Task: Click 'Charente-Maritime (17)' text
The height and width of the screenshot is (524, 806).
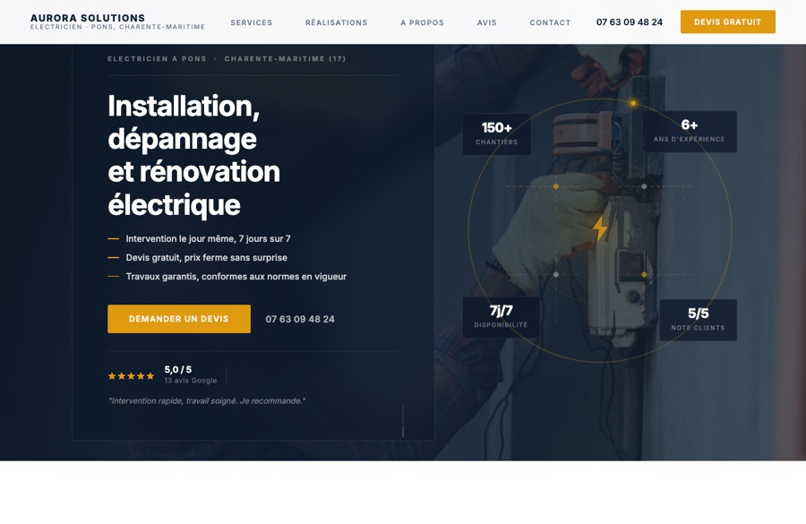Action: click(285, 58)
